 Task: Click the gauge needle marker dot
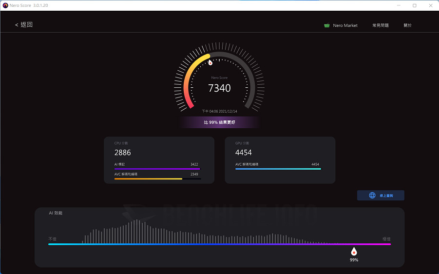[x=210, y=63]
